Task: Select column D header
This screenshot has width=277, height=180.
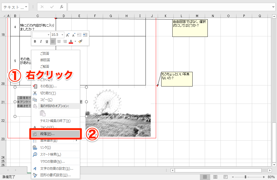Action: pyautogui.click(x=64, y=16)
